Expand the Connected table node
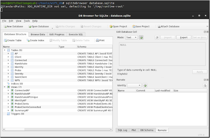Viewport: 210px width, 138px height. 8,60
